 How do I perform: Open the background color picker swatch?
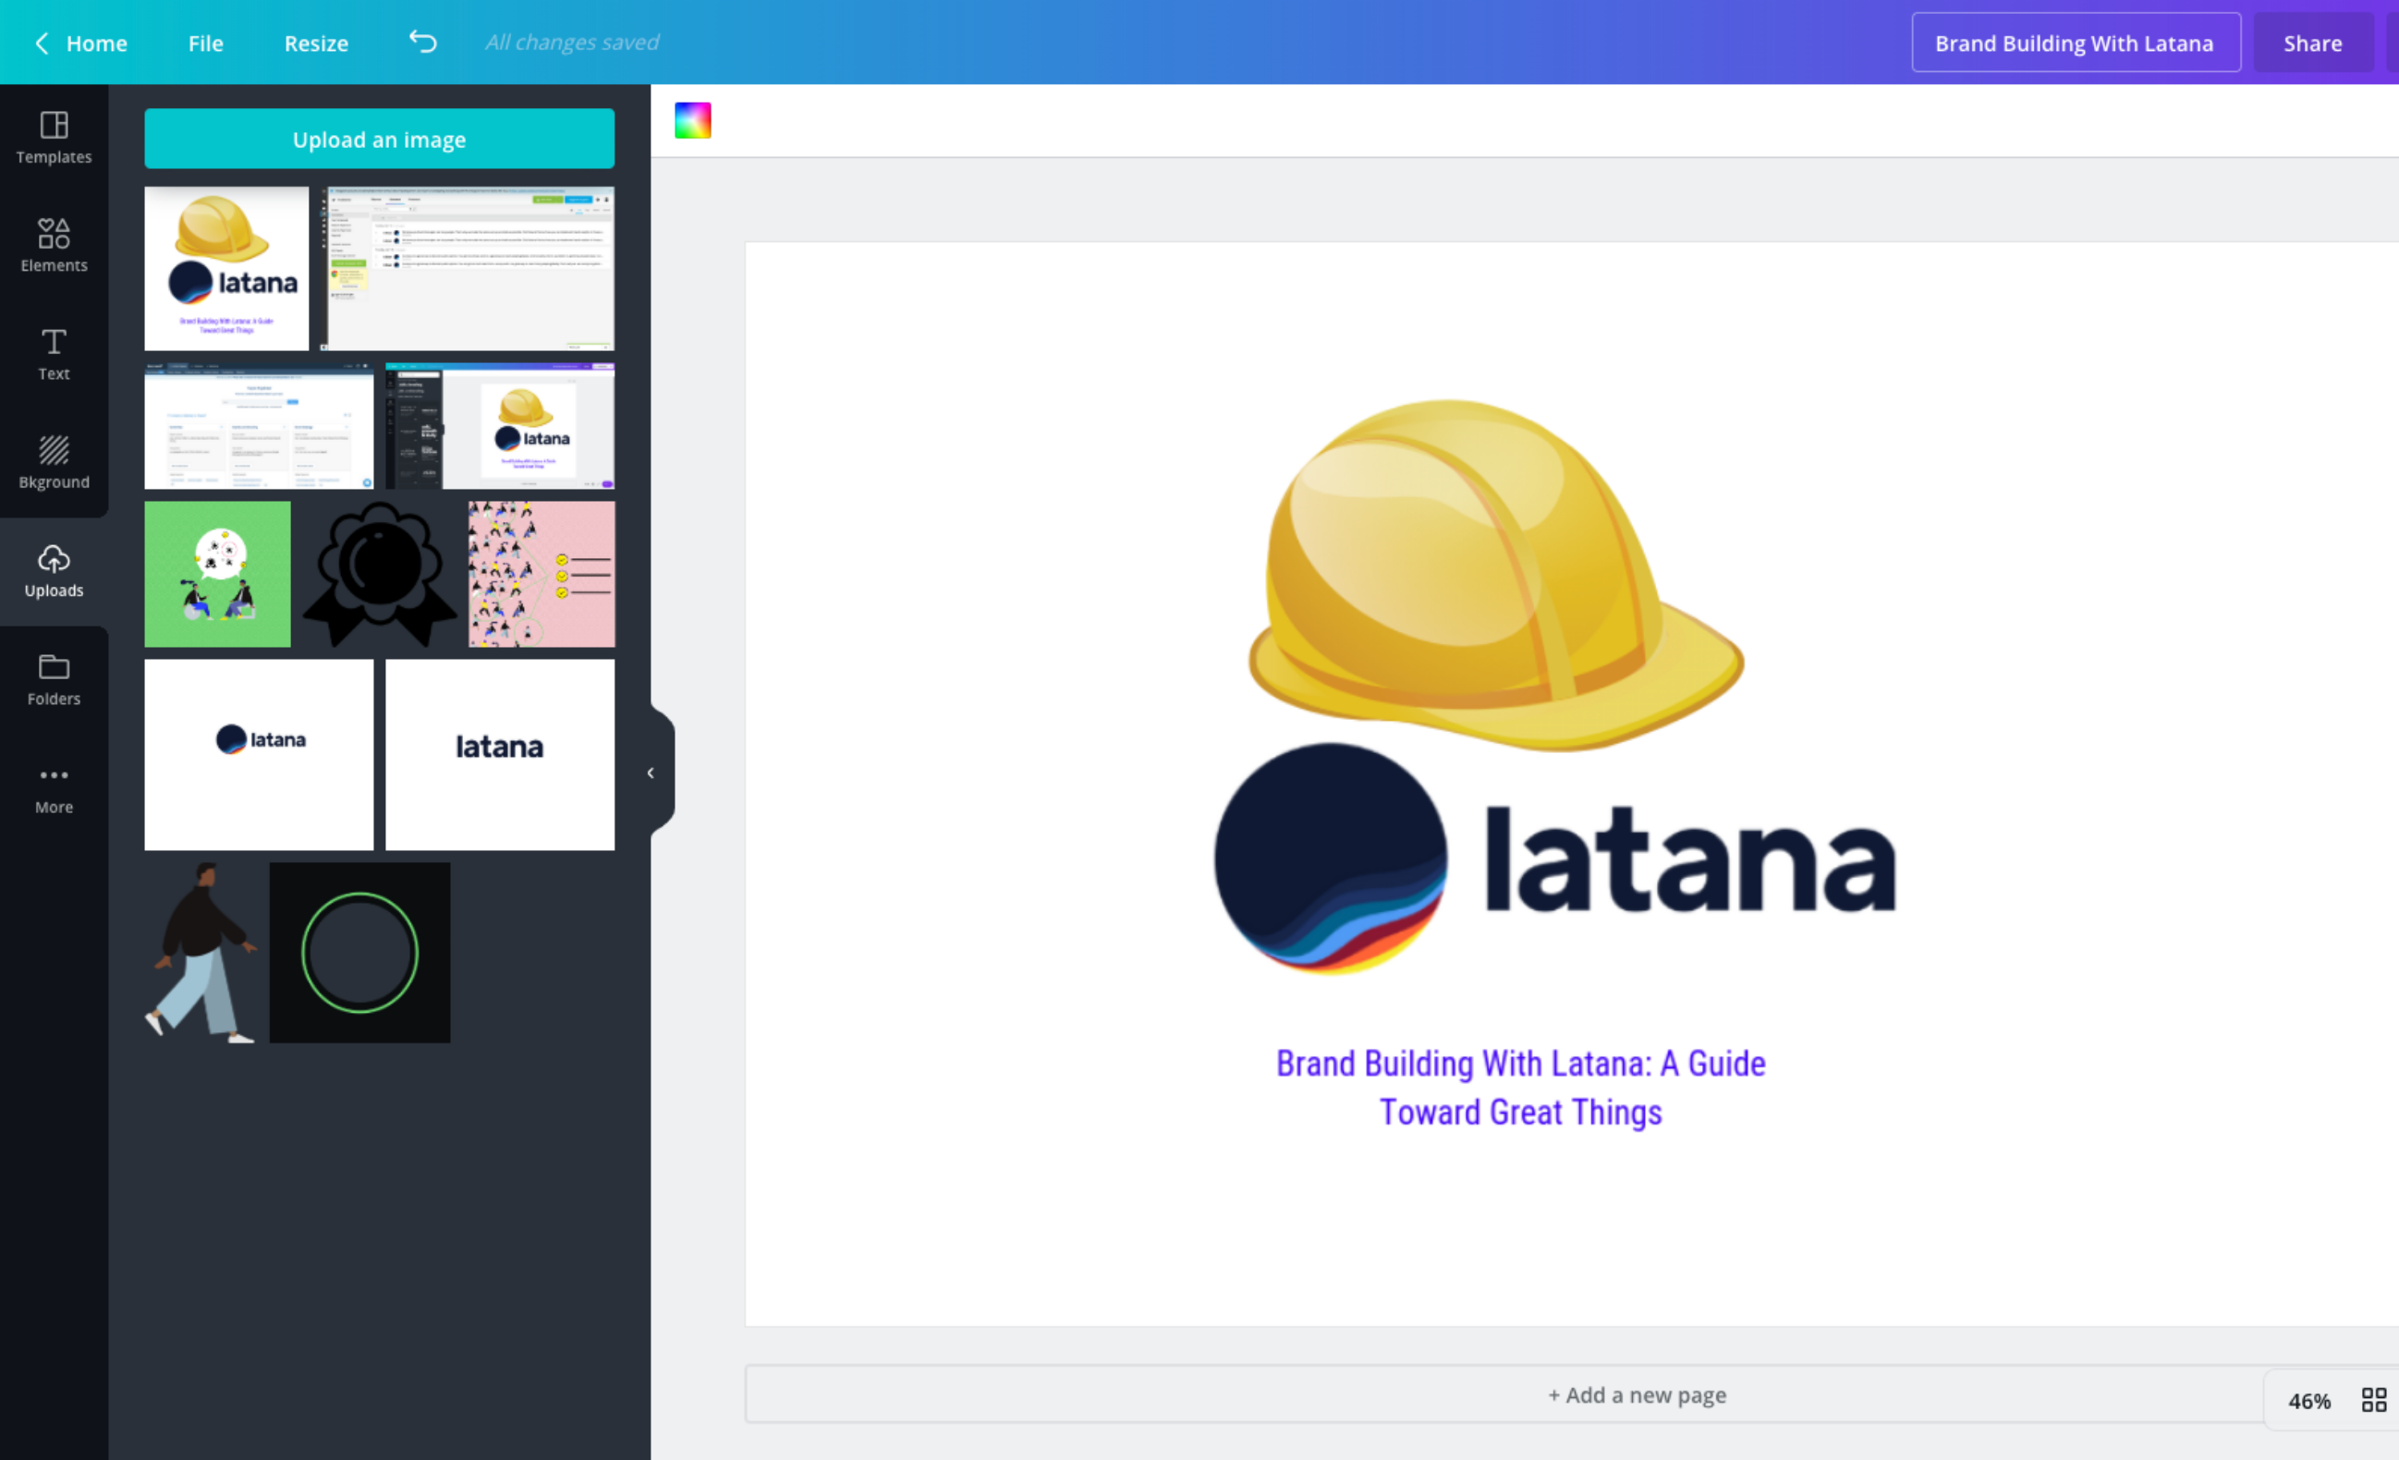pyautogui.click(x=692, y=120)
